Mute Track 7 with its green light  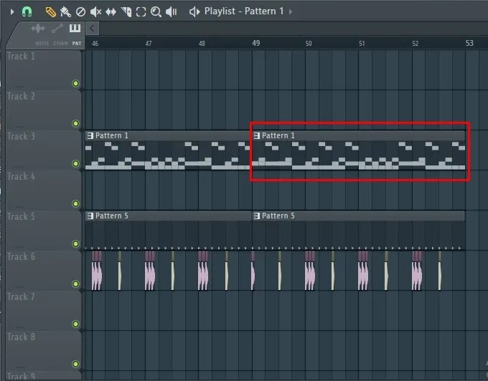pos(75,324)
